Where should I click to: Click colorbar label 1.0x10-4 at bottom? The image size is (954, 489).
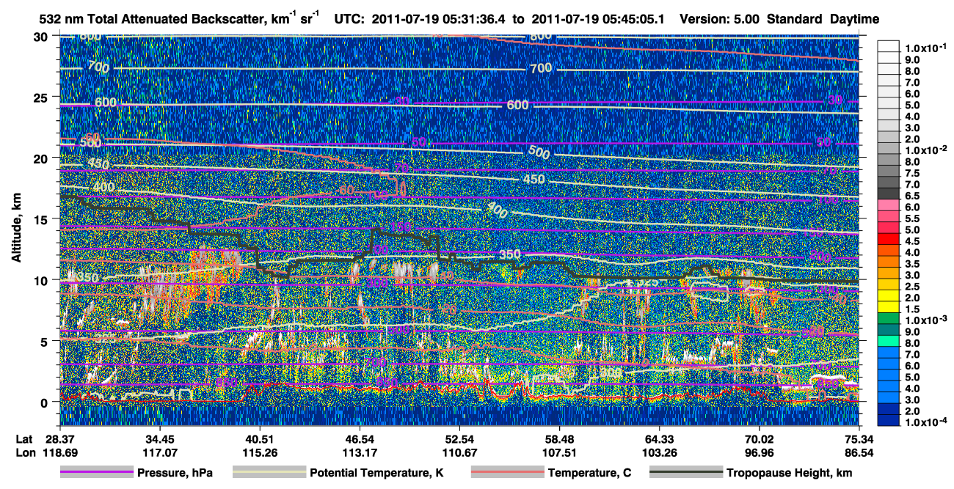coord(926,423)
